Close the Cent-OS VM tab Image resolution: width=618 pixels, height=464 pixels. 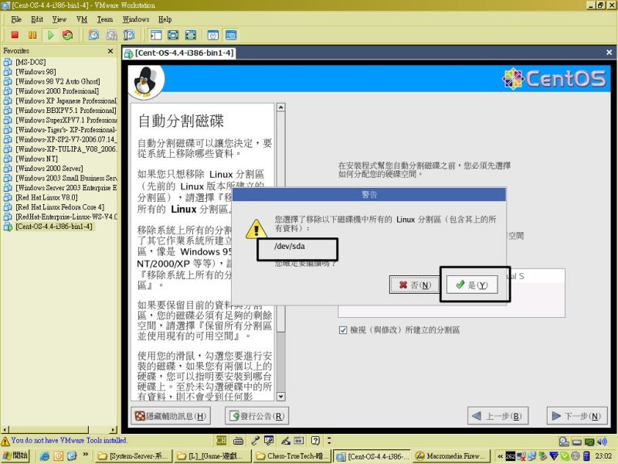pyautogui.click(x=609, y=52)
